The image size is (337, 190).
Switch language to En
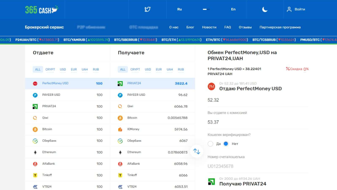tap(233, 9)
